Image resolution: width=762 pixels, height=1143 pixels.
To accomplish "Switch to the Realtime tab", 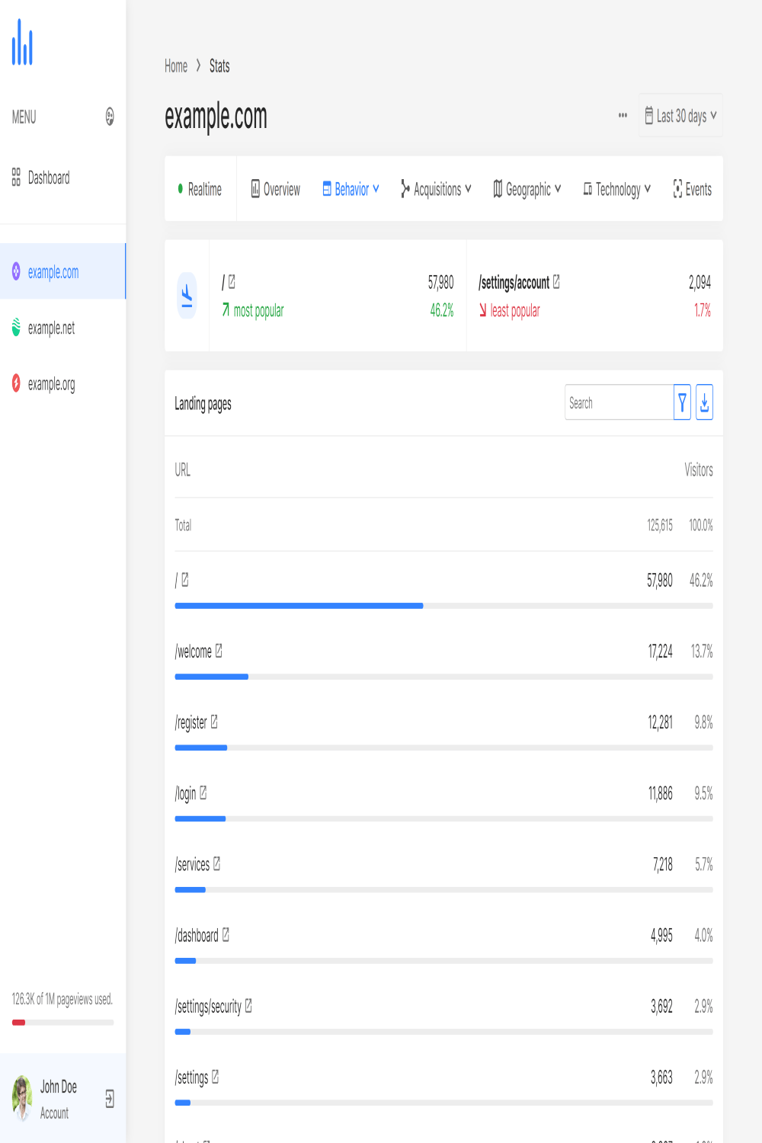I will click(200, 189).
